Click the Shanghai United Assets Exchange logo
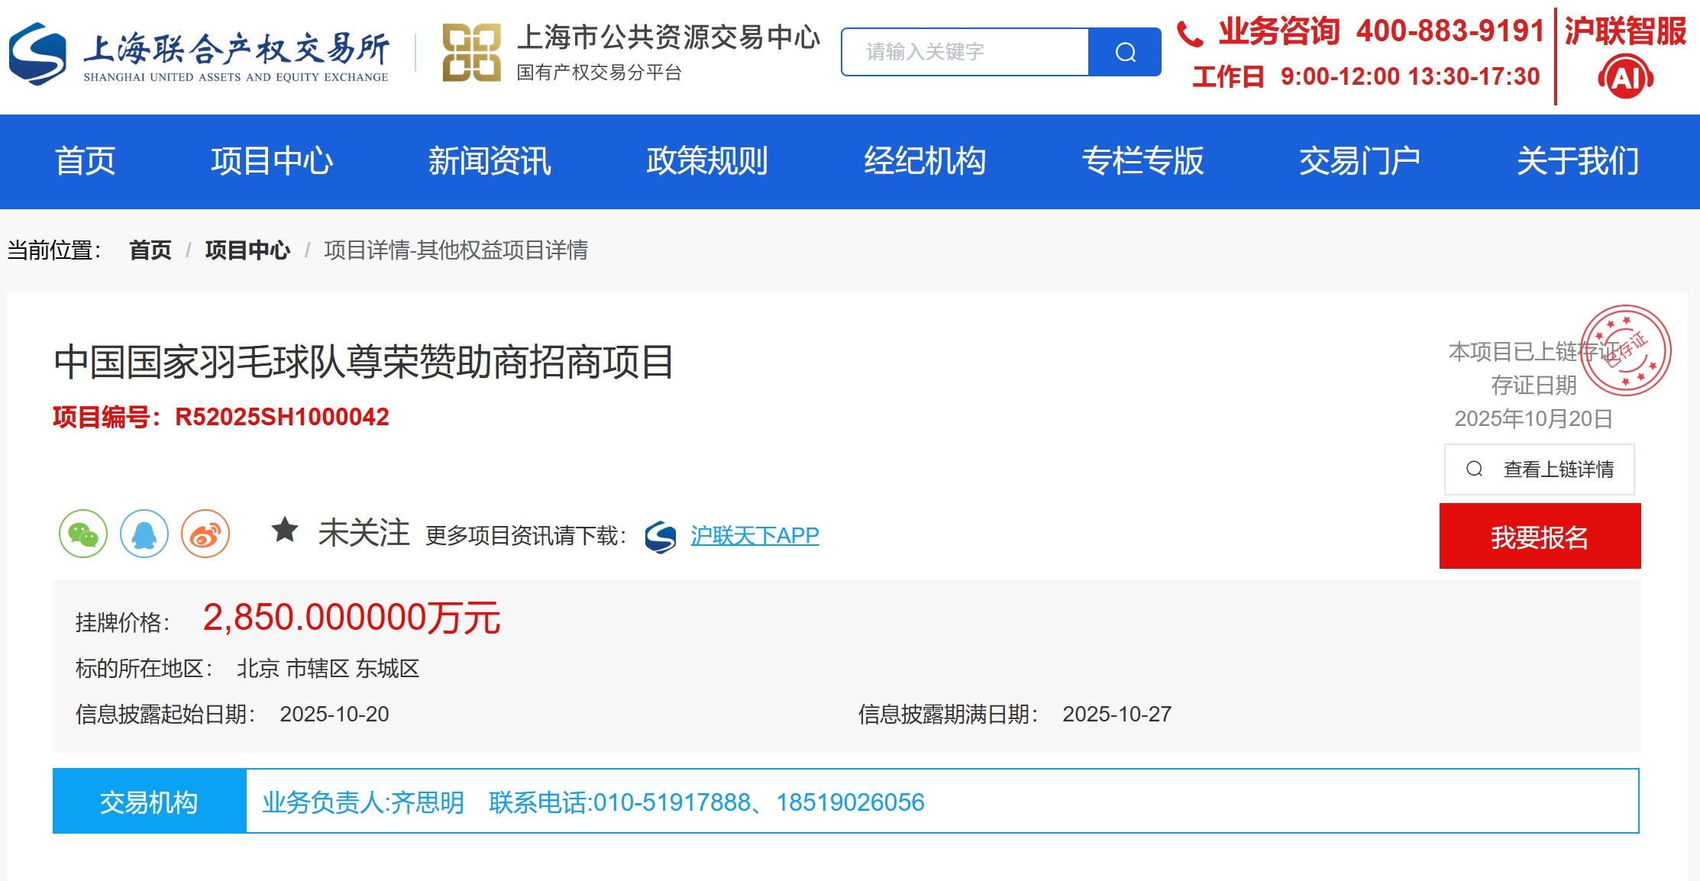This screenshot has width=1700, height=881. (x=199, y=53)
